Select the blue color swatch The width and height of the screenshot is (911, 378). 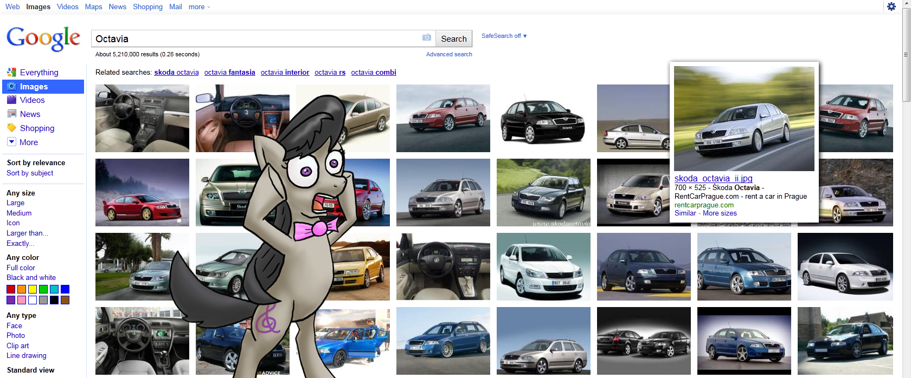point(65,289)
